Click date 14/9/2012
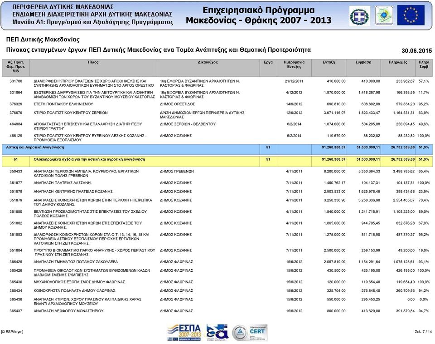The width and height of the screenshot is (435, 344). pos(294,104)
